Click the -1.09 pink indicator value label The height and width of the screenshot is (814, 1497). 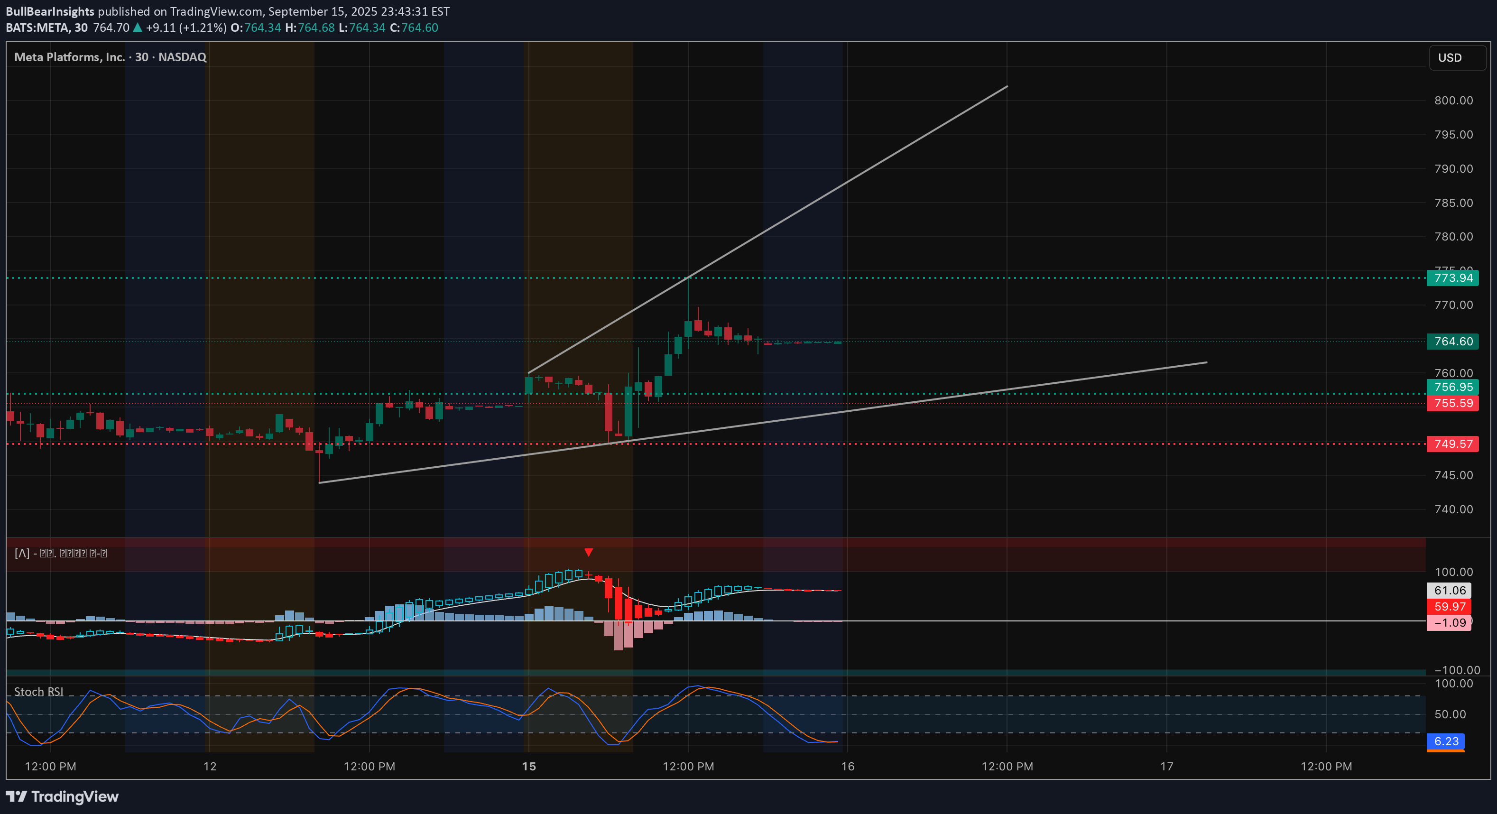(x=1449, y=623)
